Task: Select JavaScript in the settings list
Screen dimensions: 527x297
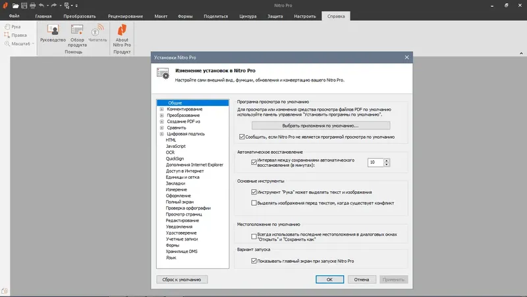Action: (x=175, y=146)
